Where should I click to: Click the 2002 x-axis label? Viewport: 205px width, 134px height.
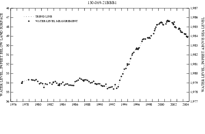click(173, 105)
